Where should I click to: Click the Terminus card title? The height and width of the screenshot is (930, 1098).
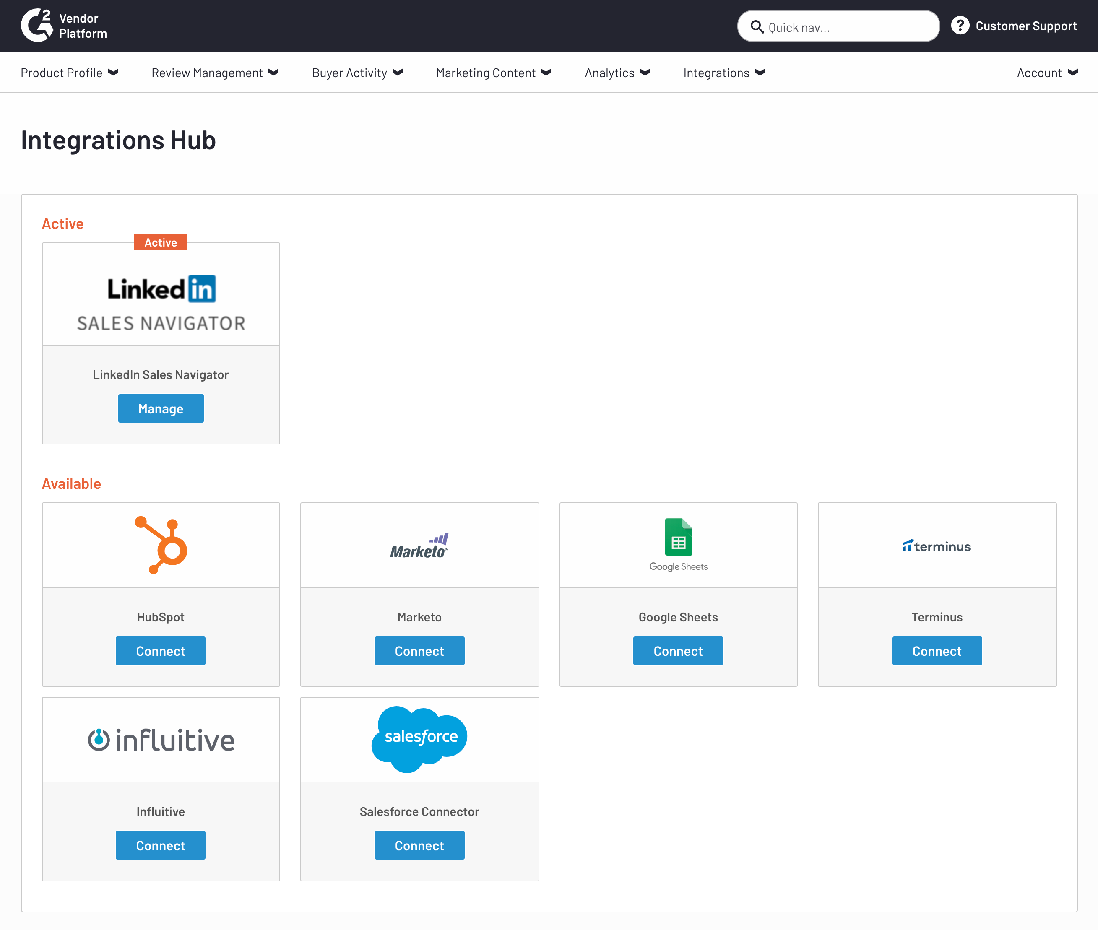(x=937, y=617)
